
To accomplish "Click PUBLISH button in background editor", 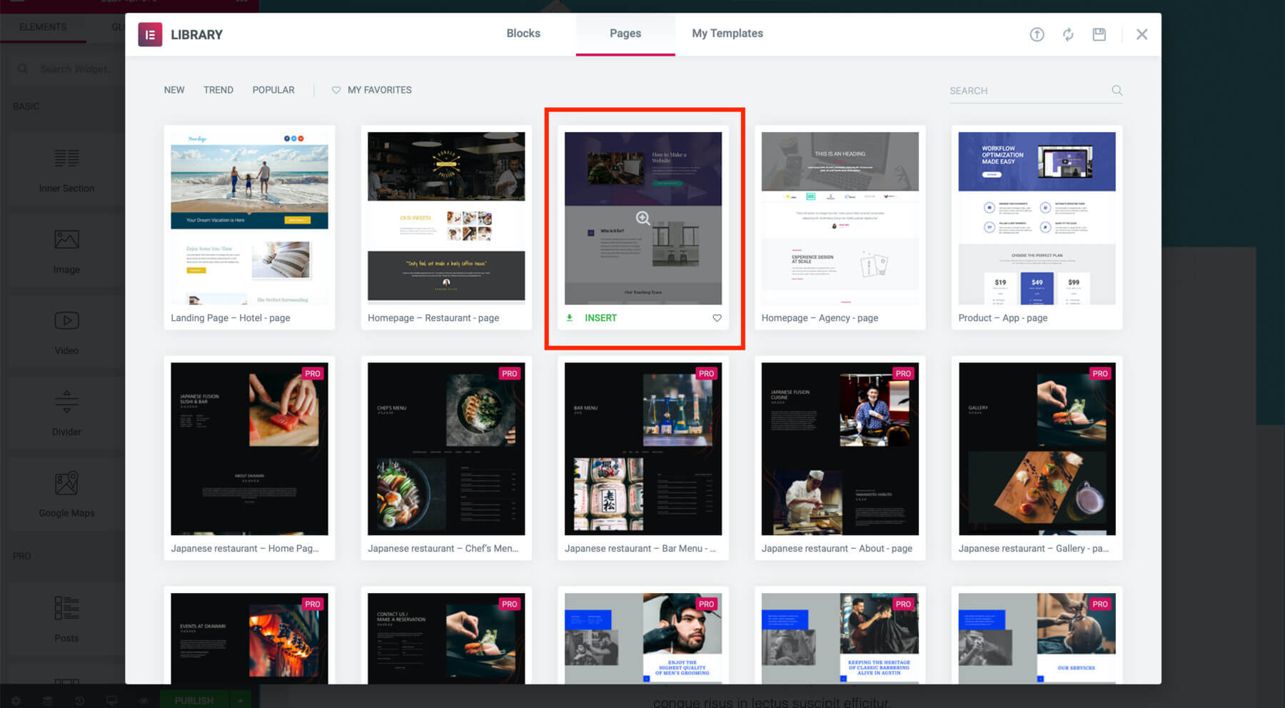I will click(x=194, y=700).
